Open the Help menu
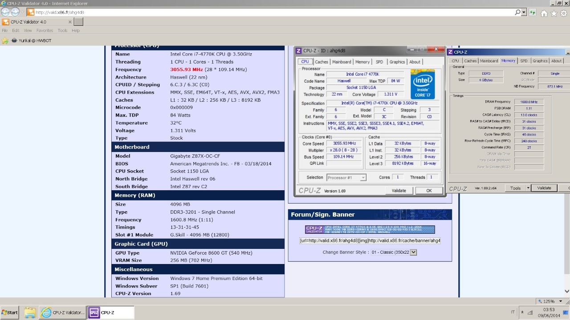The height and width of the screenshot is (320, 570). [76, 31]
